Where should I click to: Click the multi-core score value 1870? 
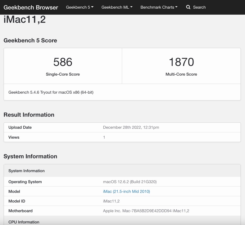click(x=181, y=62)
